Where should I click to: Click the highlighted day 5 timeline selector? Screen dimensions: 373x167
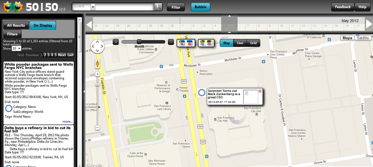point(229,24)
